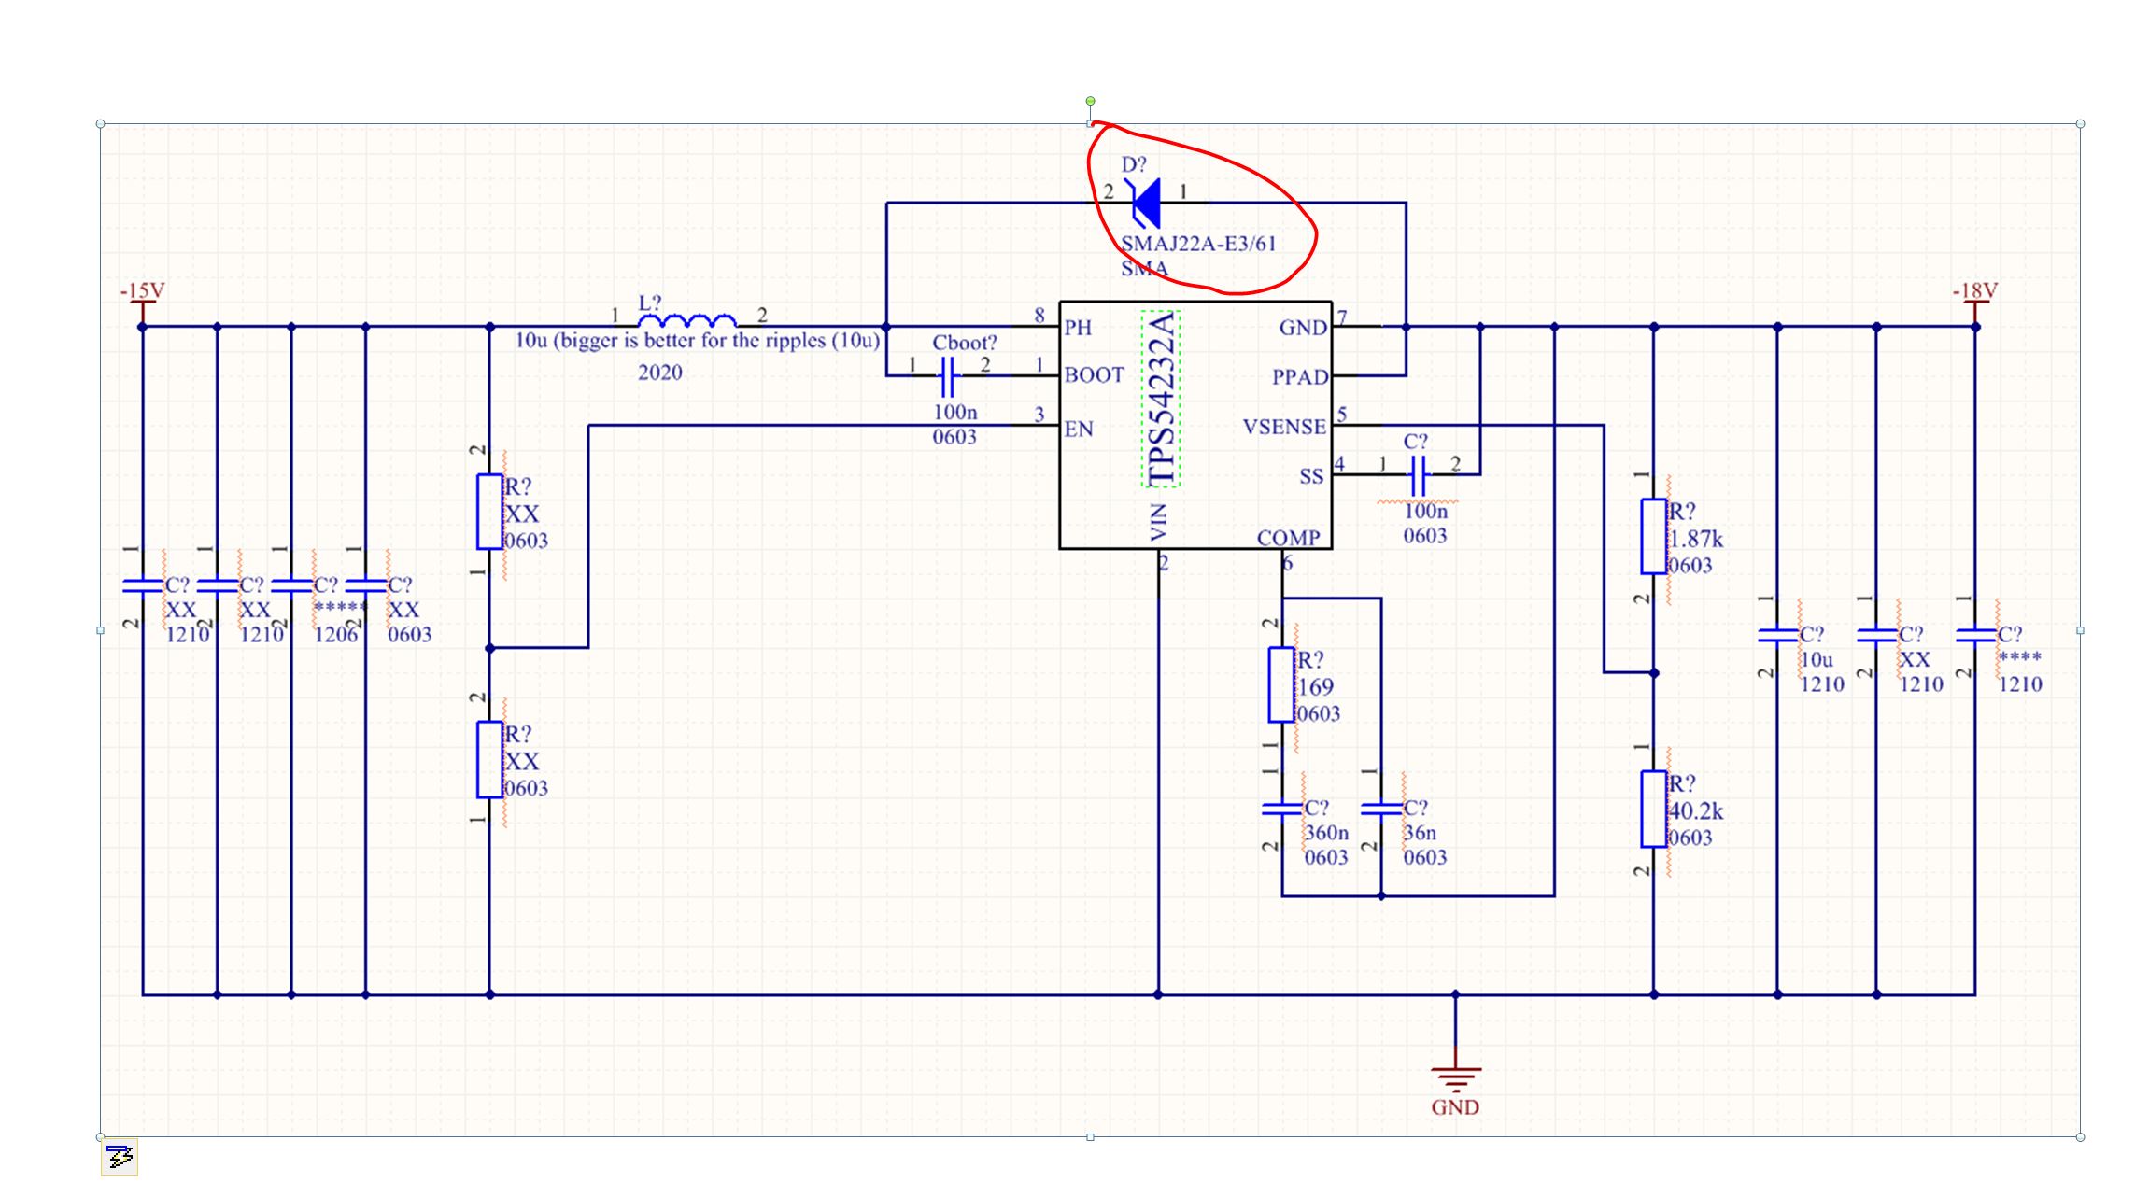The height and width of the screenshot is (1197, 2135).
Task: Click the -15V power port label
Action: click(x=142, y=290)
